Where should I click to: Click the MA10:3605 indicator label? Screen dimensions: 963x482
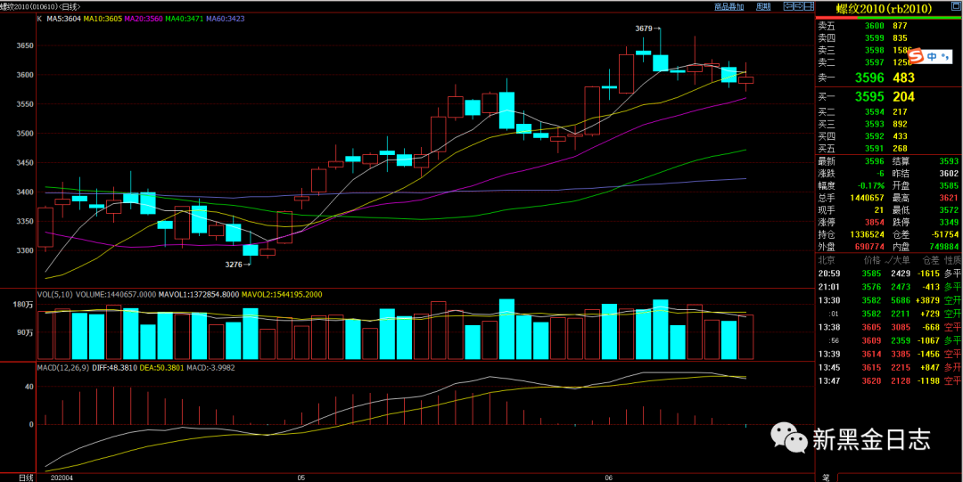[103, 19]
